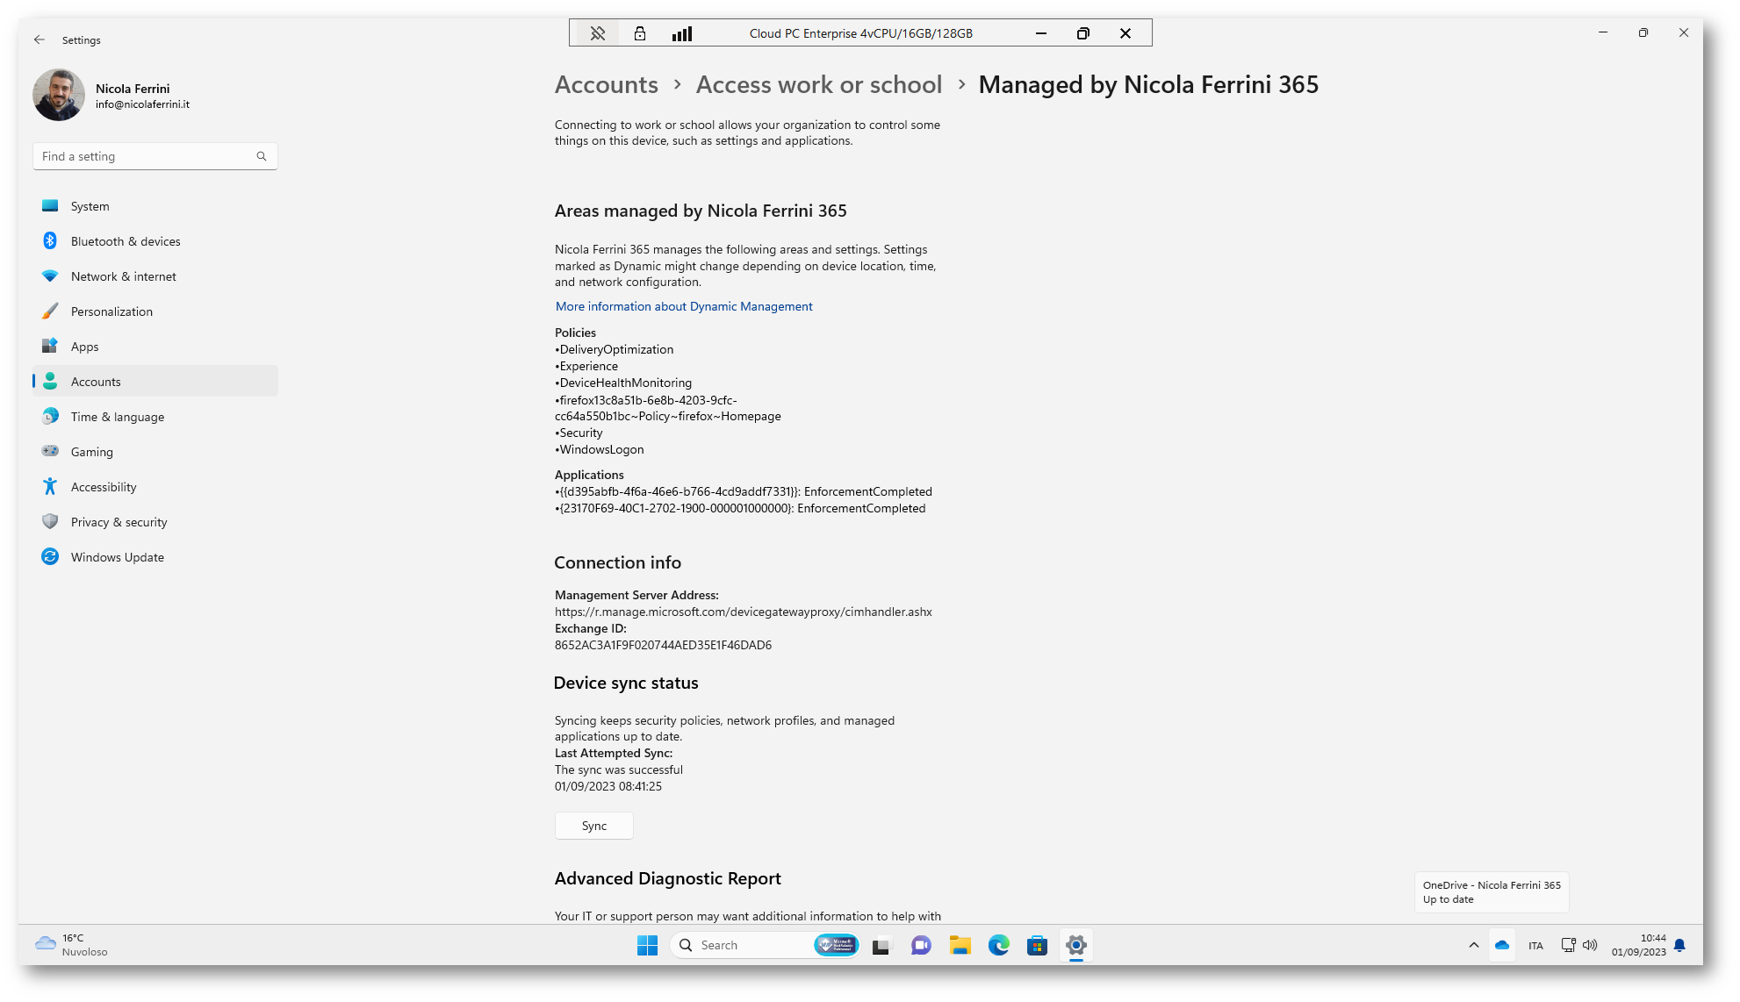
Task: Open Bluetooth & devices settings
Action: coord(155,241)
